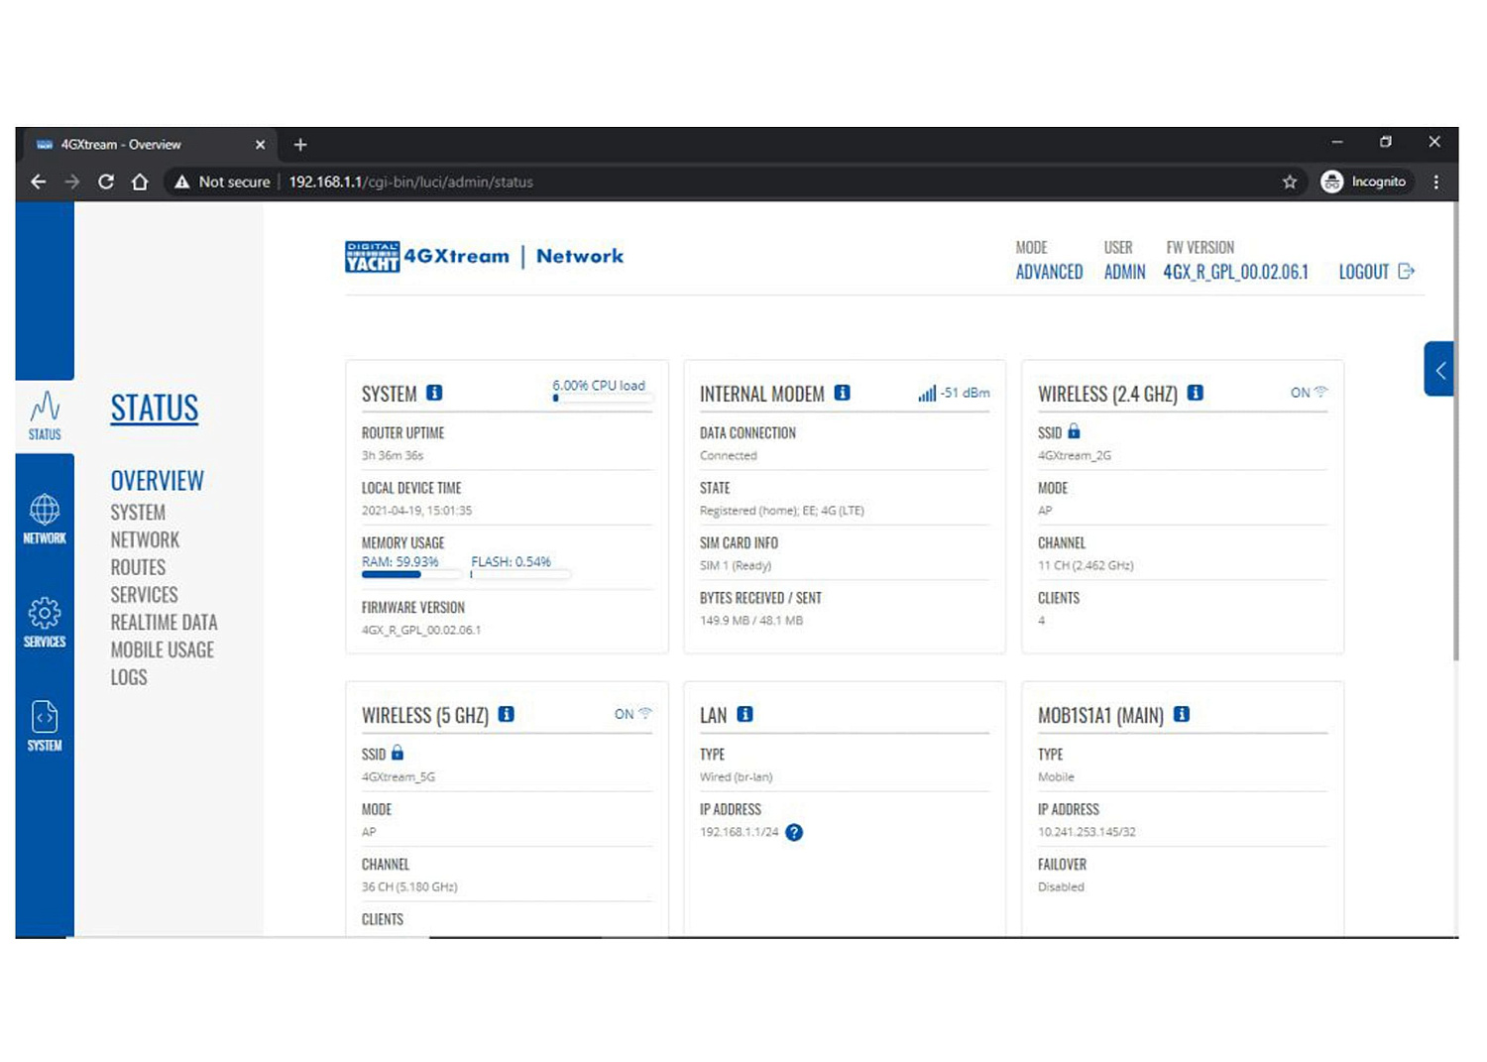This screenshot has height=1062, width=1487.
Task: Click the info icon beside MOB1S1A1 (MAIN)
Action: pos(1182,714)
